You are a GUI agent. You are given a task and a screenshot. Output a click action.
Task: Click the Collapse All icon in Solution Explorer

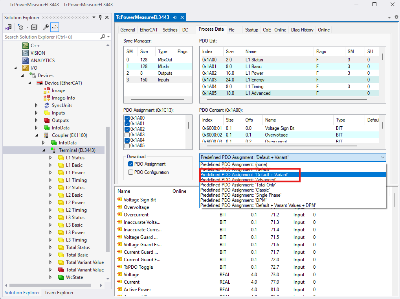(34, 27)
